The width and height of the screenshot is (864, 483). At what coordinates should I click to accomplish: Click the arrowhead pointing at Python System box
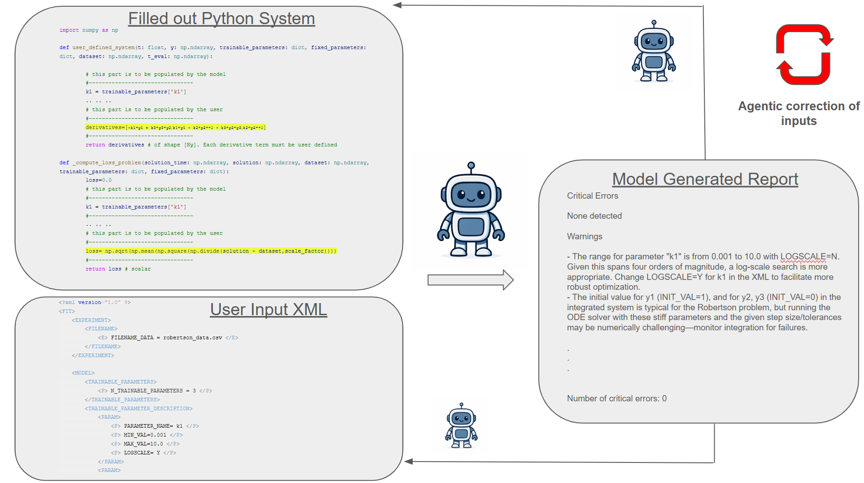[397, 5]
